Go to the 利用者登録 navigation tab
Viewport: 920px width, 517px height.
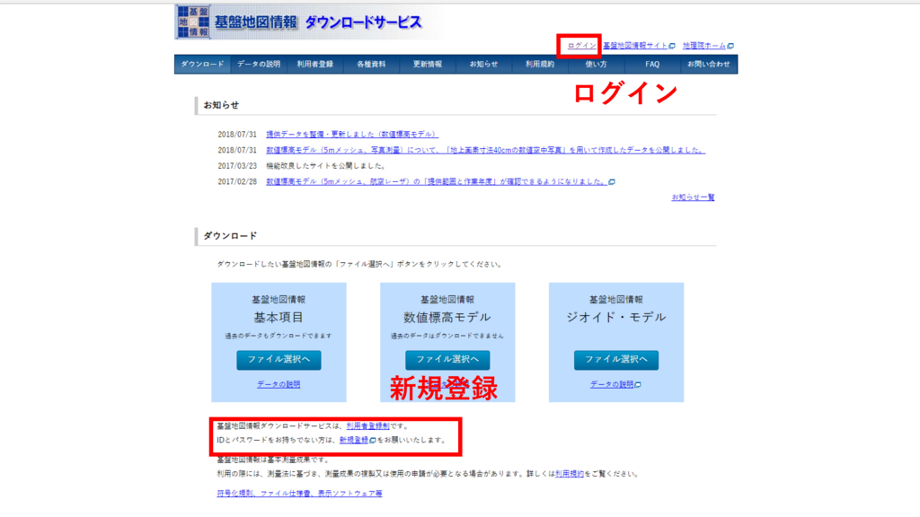tap(315, 65)
